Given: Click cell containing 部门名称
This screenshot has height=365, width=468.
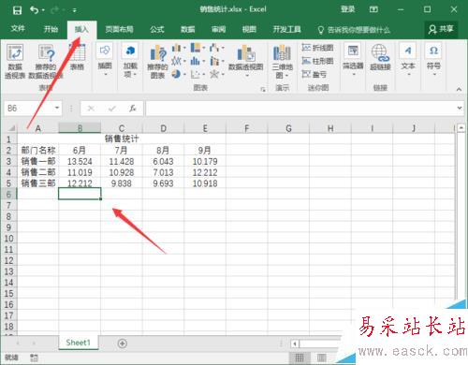Looking at the screenshot, I should pyautogui.click(x=38, y=151).
